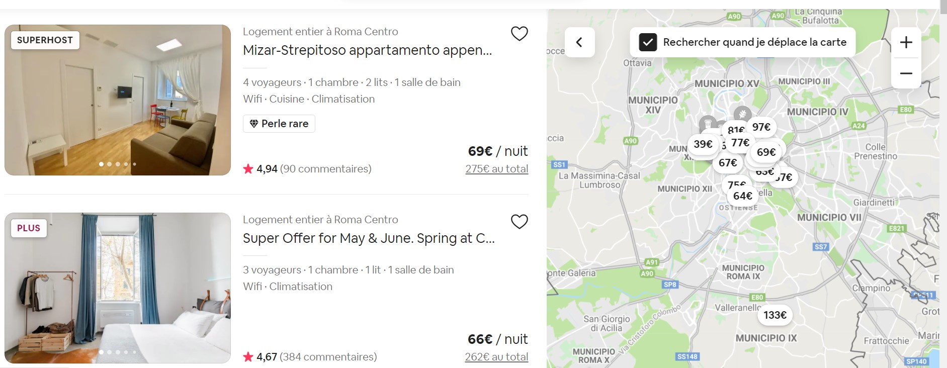
Task: Open the Mizar-Strepitoso appartamento listing title
Action: 367,50
